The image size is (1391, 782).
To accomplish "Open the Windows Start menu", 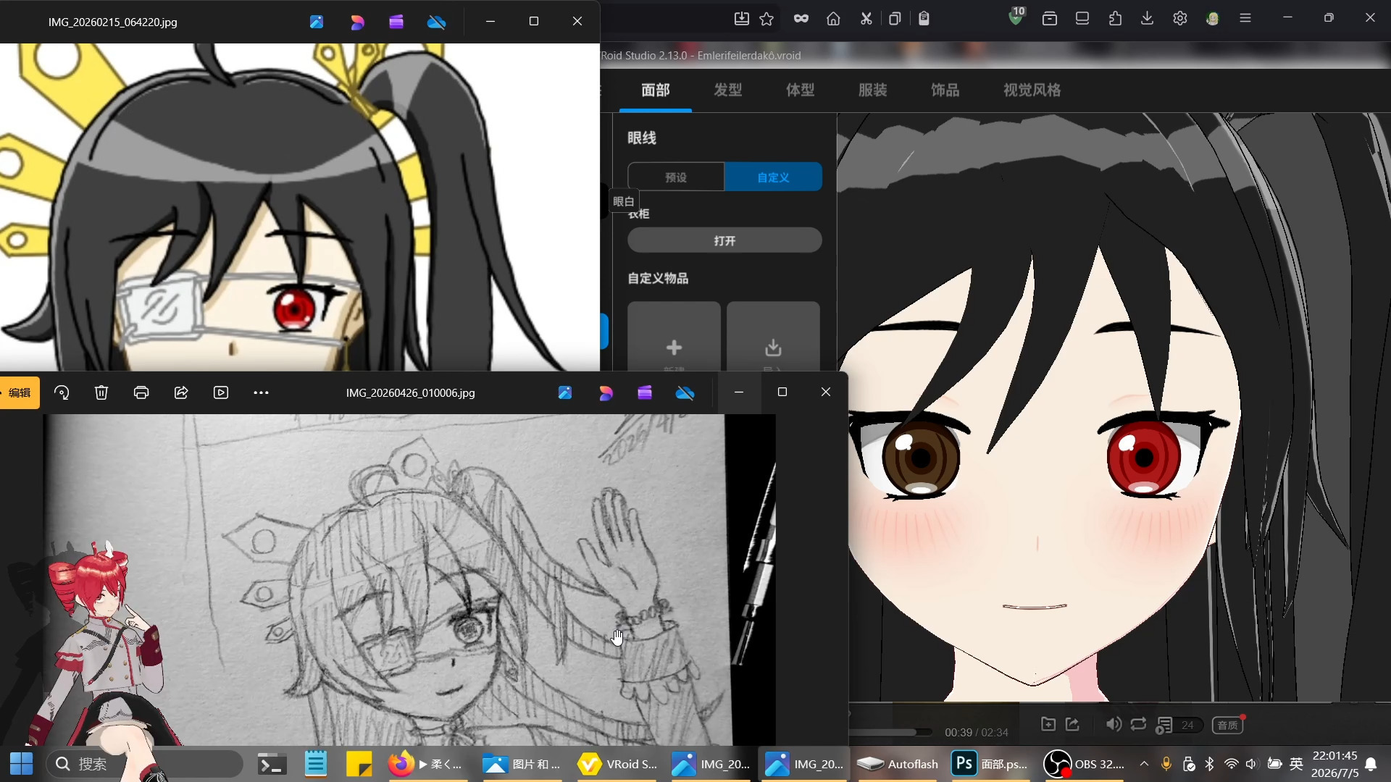I will coord(21,764).
